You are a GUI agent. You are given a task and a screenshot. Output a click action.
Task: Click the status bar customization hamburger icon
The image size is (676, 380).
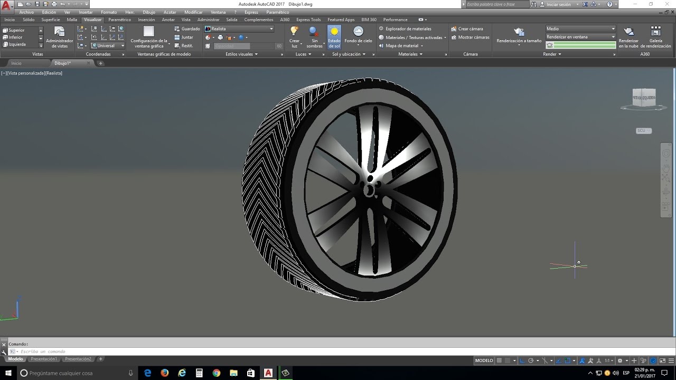click(x=671, y=360)
